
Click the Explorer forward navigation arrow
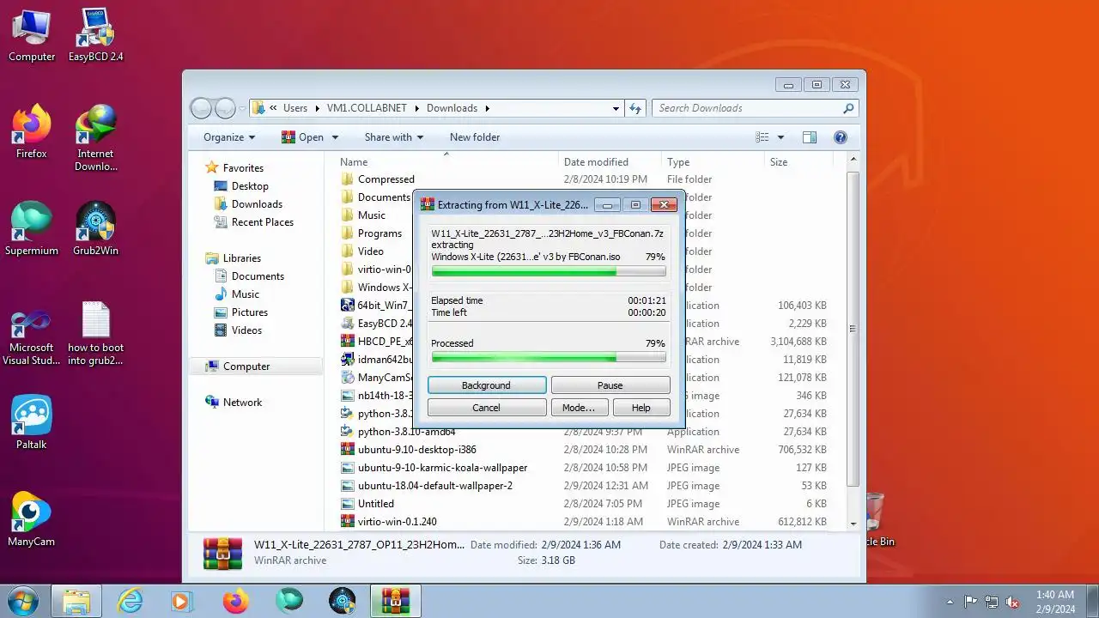pyautogui.click(x=225, y=108)
